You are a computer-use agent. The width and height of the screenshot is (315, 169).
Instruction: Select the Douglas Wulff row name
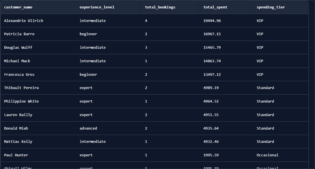tap(18, 48)
